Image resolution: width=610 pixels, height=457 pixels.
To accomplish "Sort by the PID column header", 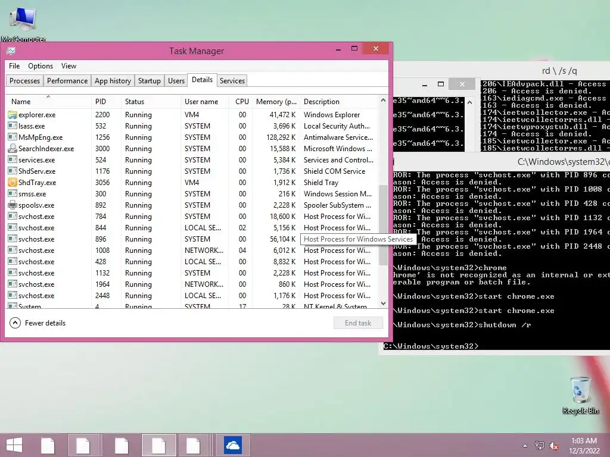I will coord(106,101).
